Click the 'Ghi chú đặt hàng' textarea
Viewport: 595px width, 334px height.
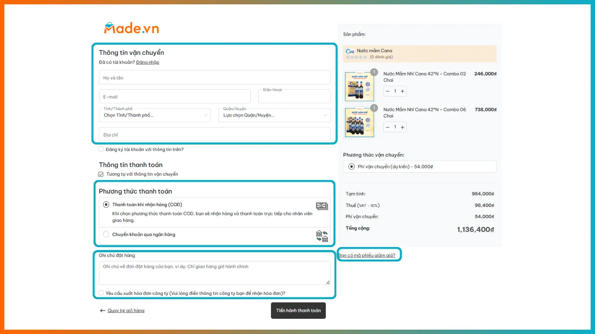[215, 273]
